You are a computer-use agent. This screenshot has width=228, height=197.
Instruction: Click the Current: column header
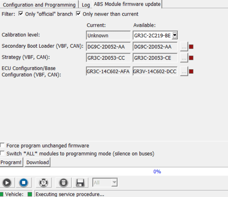(96, 25)
